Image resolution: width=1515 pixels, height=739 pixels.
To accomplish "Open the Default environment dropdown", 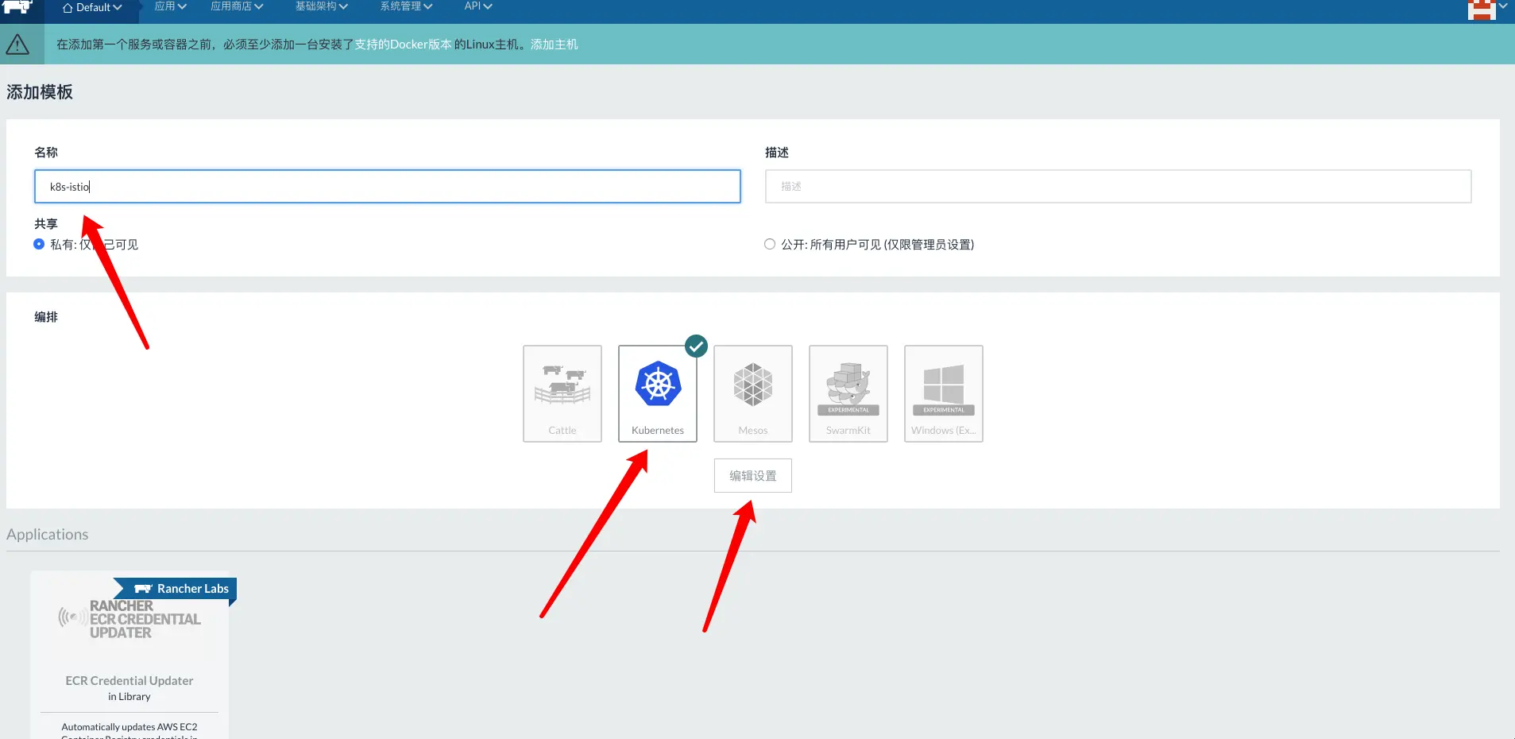I will coord(92,8).
